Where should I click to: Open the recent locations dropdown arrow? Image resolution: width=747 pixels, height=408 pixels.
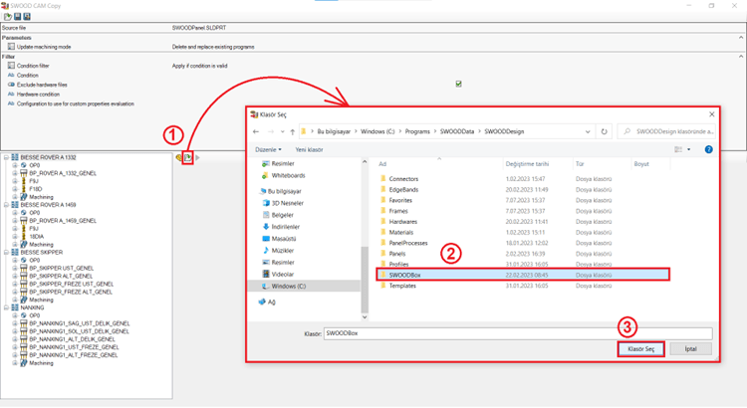282,132
